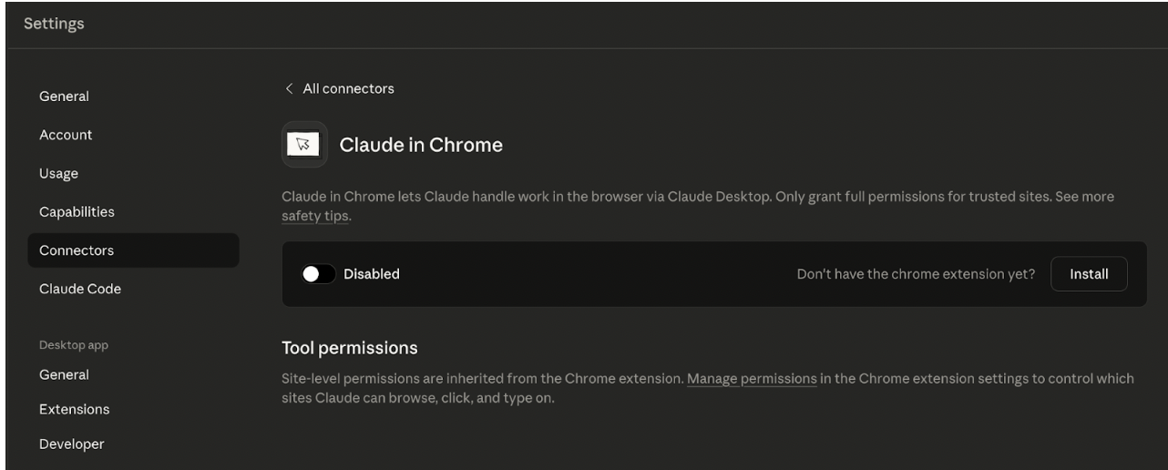Select the Connectors sidebar item

pos(77,250)
